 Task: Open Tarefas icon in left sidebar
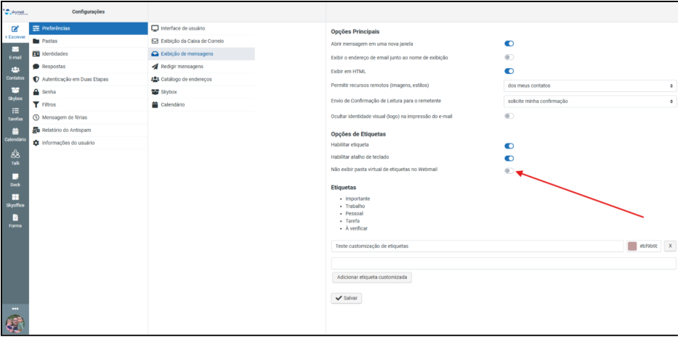pos(15,114)
